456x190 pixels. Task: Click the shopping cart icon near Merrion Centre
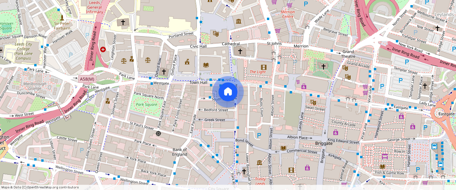[x=278, y=31]
